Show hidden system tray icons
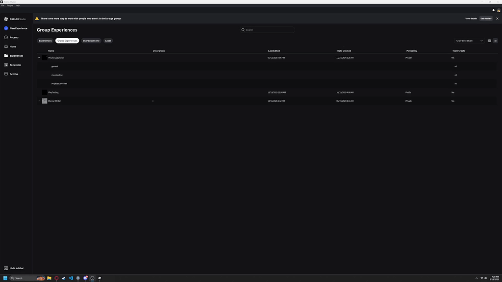The image size is (502, 282). point(477,278)
